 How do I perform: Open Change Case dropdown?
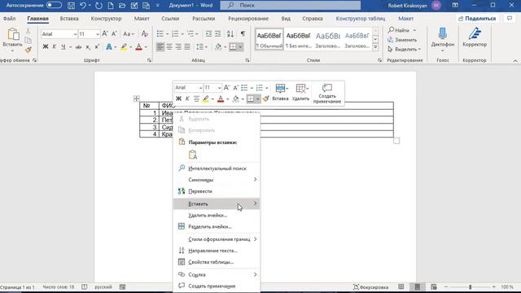(x=129, y=33)
